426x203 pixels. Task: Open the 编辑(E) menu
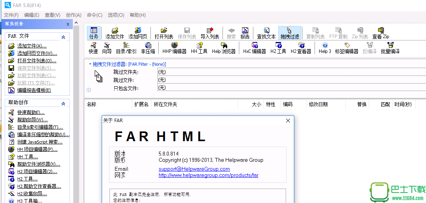click(x=32, y=15)
